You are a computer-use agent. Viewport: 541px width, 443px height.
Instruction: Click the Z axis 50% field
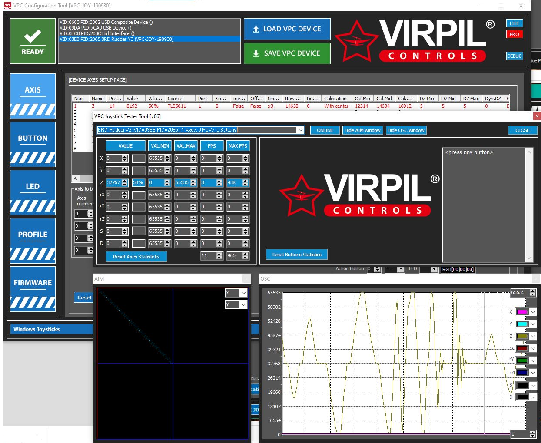138,183
